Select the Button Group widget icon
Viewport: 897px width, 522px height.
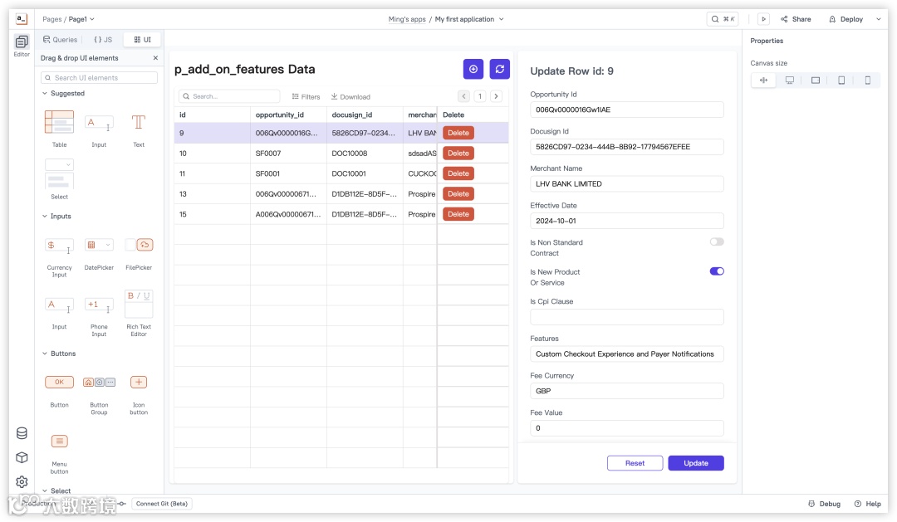coord(99,382)
